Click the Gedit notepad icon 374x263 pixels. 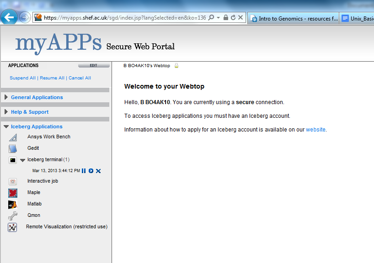(x=13, y=148)
